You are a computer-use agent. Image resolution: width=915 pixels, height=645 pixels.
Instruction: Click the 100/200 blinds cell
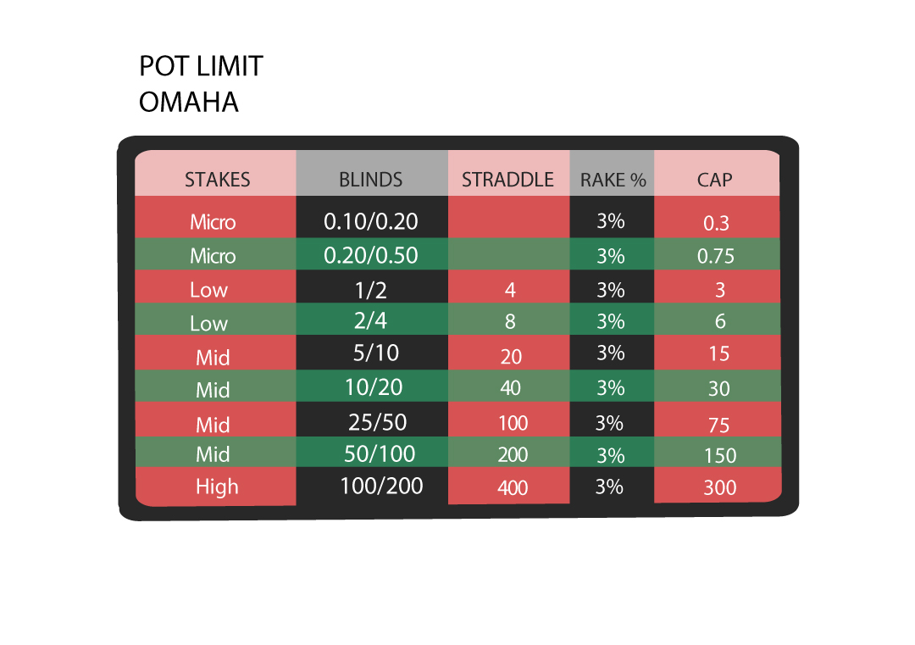[381, 486]
